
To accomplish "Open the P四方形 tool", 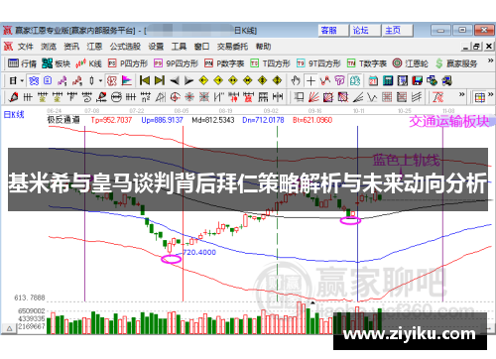I will (x=128, y=63).
